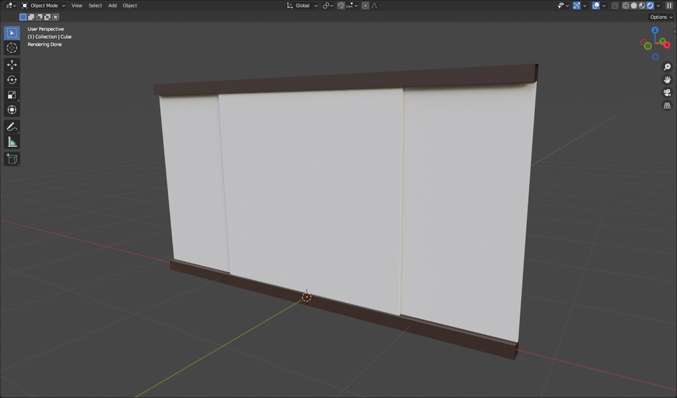Open selectability and visibility dropdown
This screenshot has height=398, width=677.
click(563, 5)
